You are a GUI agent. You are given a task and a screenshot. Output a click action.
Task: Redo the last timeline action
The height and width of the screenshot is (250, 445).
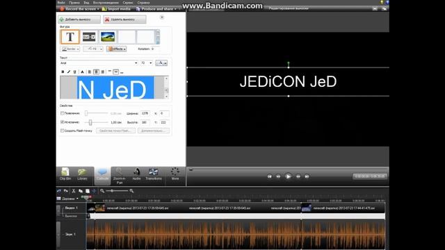pyautogui.click(x=66, y=191)
